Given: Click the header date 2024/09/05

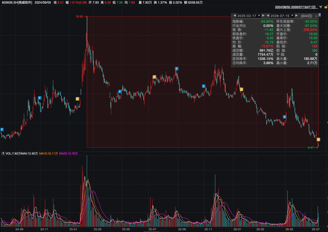Looking at the screenshot, I should [x=43, y=3].
